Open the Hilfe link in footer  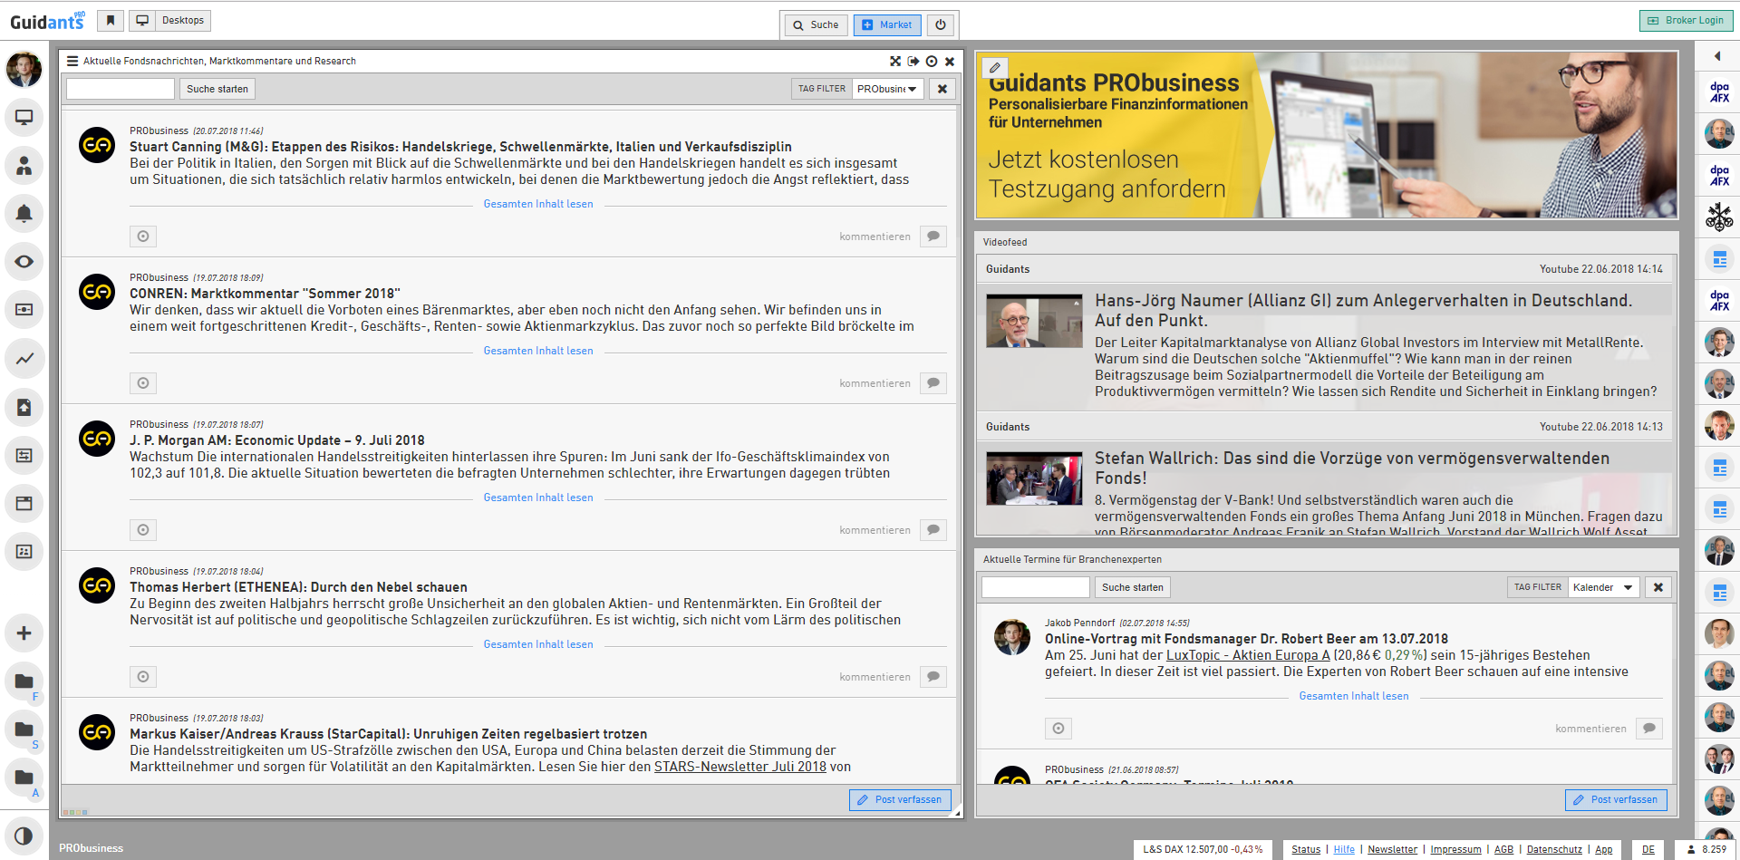click(x=1344, y=849)
